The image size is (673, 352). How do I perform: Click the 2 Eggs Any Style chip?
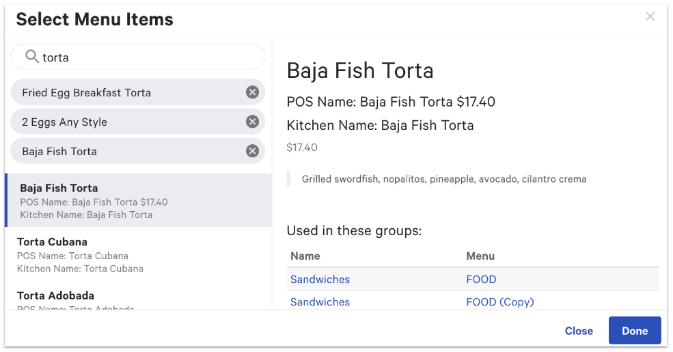coord(64,122)
